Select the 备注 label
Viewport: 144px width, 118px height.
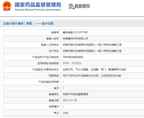click(56, 88)
